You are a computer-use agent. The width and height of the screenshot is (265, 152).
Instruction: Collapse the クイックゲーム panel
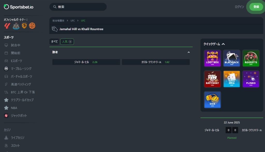pyautogui.click(x=223, y=44)
